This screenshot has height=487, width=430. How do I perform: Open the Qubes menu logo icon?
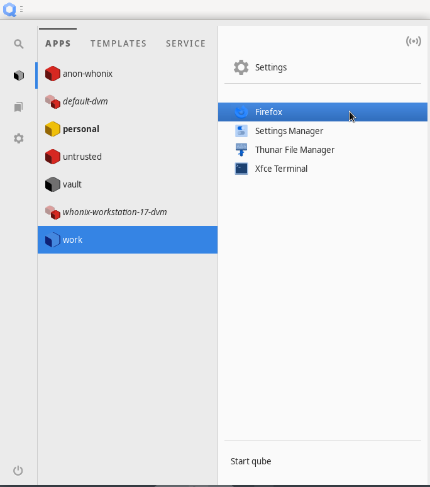click(9, 9)
